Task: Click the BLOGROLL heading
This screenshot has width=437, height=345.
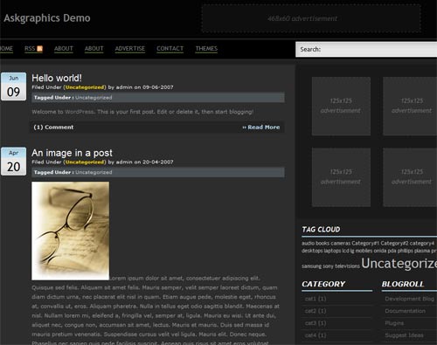Action: [403, 284]
